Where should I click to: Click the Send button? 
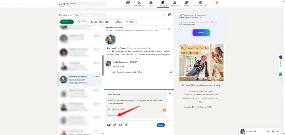pyautogui.click(x=161, y=125)
